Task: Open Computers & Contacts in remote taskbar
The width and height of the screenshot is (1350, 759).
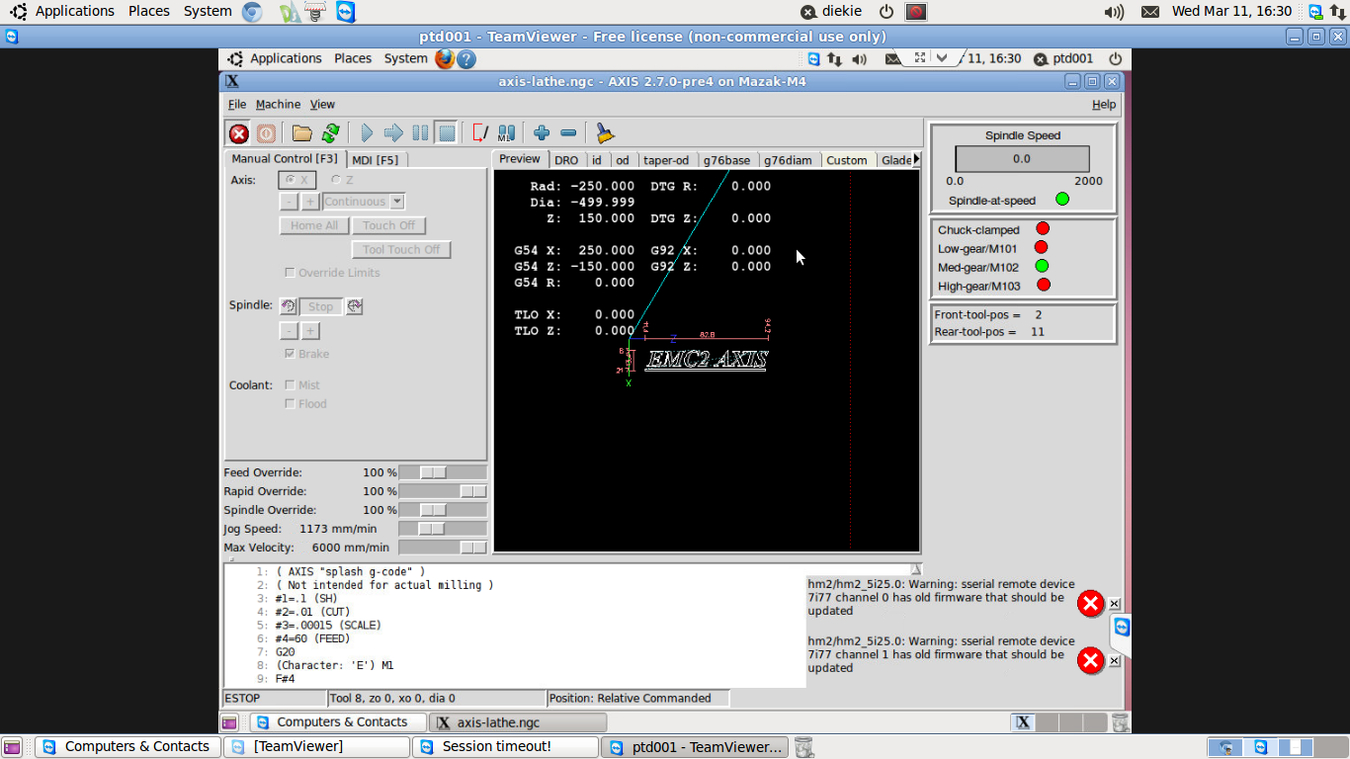Action: pyautogui.click(x=338, y=722)
